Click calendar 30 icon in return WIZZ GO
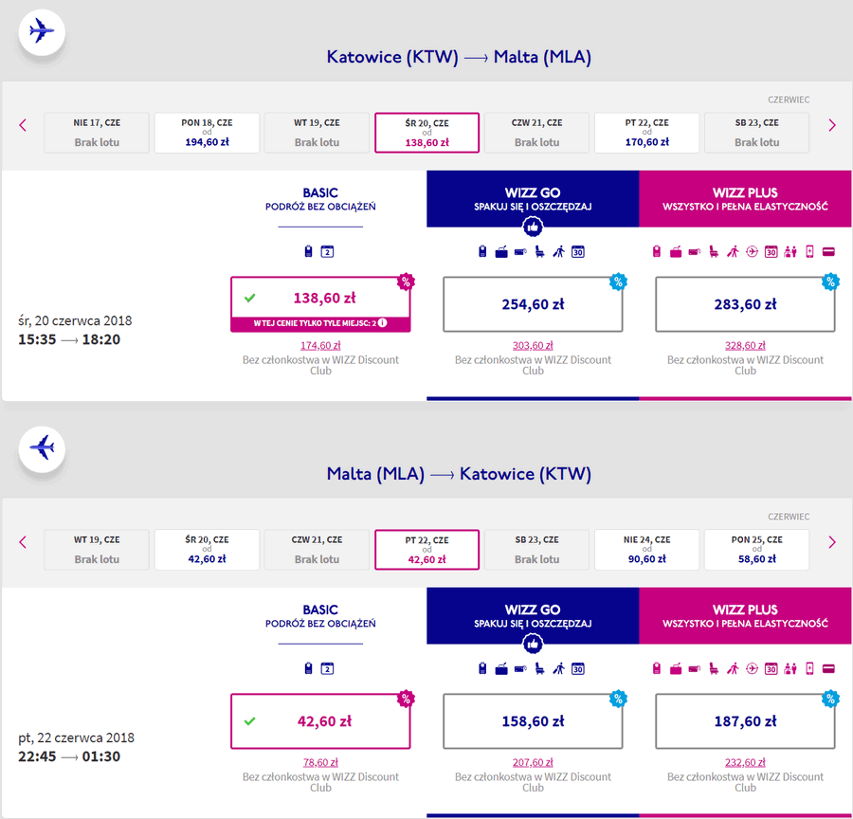 point(578,669)
